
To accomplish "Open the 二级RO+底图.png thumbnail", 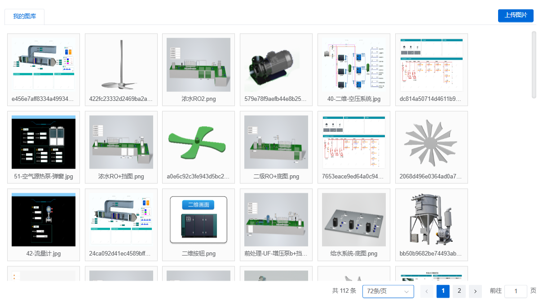I will click(276, 142).
